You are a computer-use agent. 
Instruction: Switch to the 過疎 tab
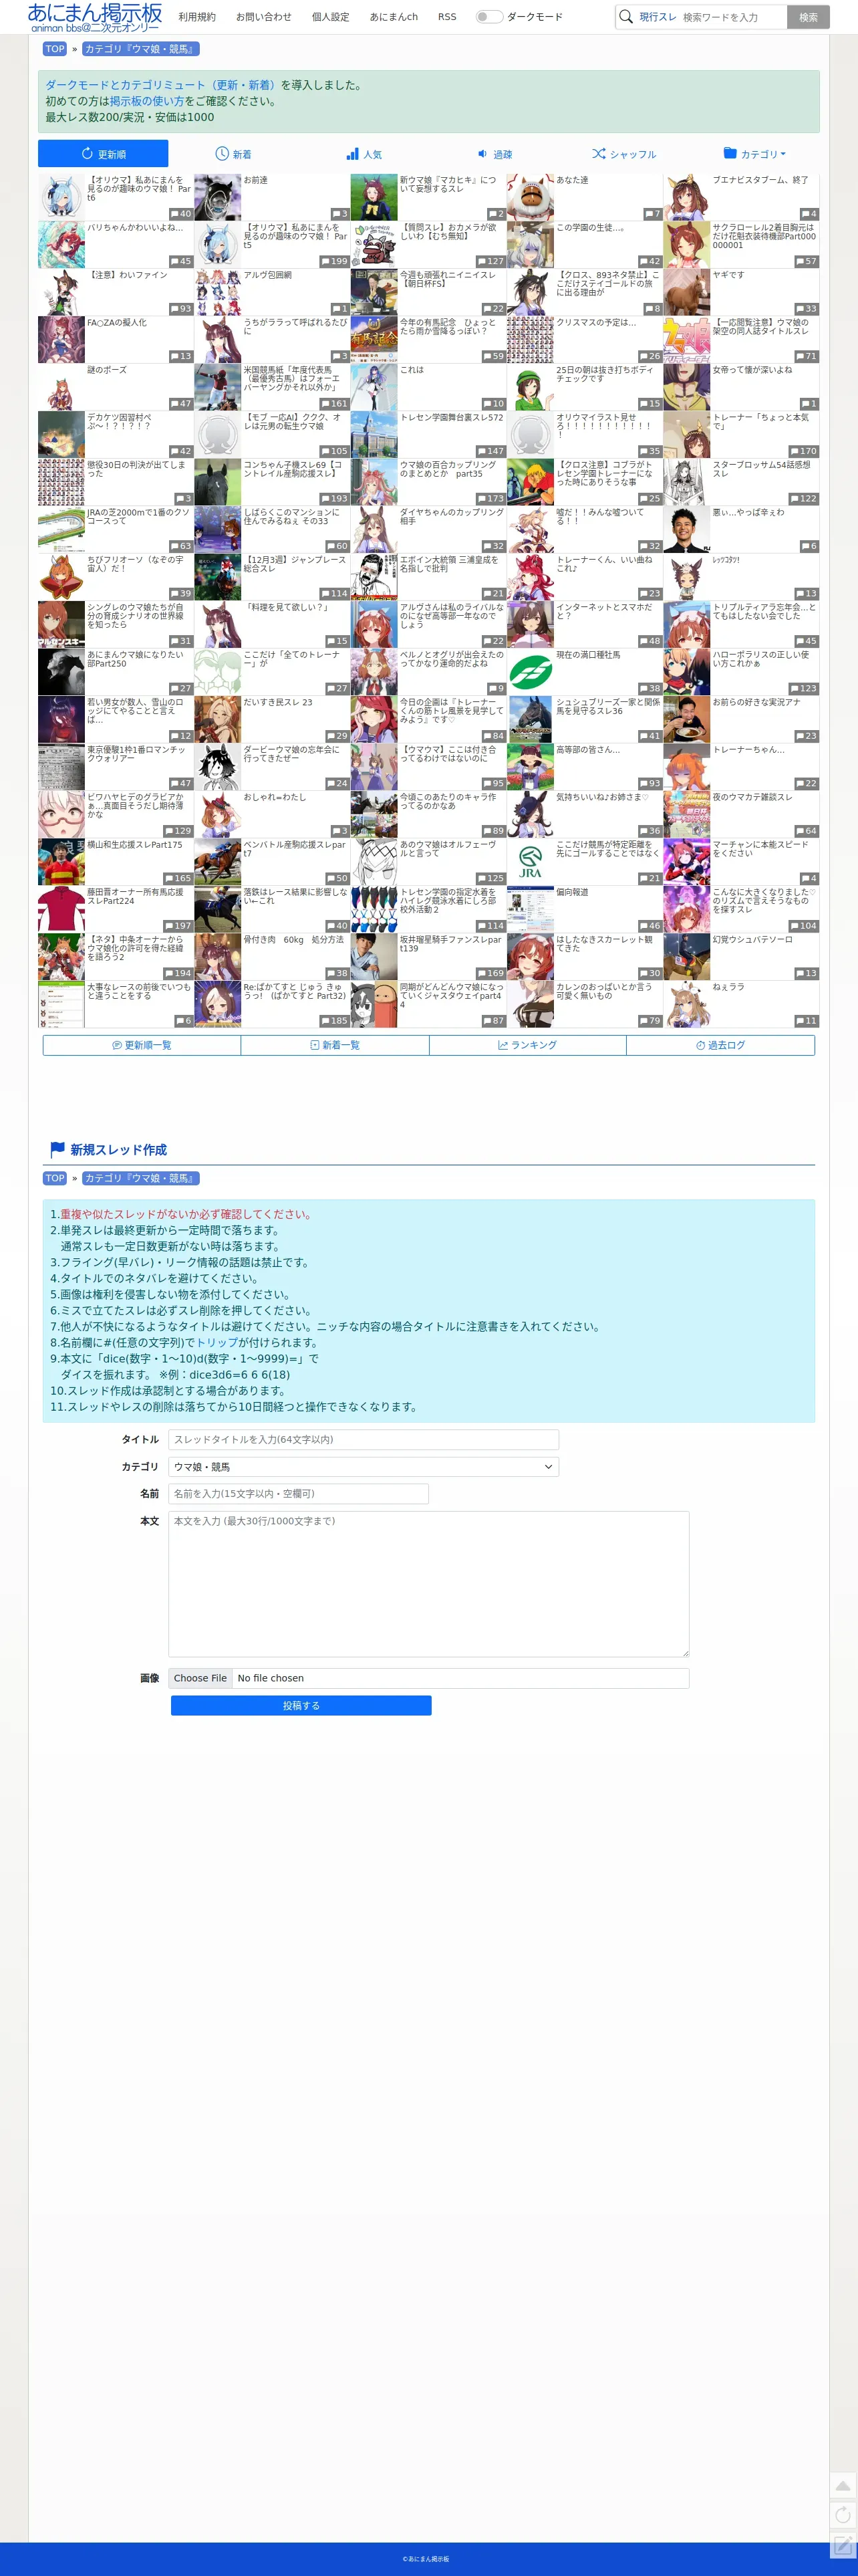pos(494,154)
